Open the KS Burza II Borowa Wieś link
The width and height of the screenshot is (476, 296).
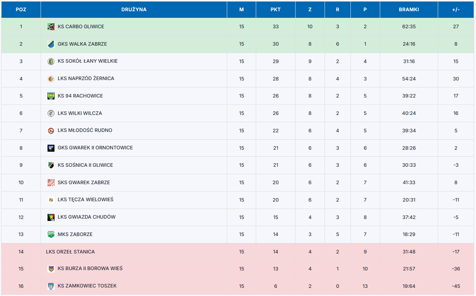pos(90,269)
